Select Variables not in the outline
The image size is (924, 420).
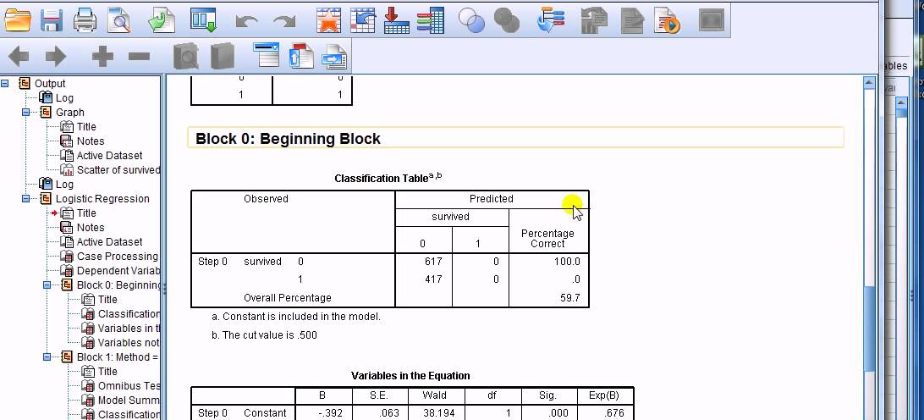point(129,343)
